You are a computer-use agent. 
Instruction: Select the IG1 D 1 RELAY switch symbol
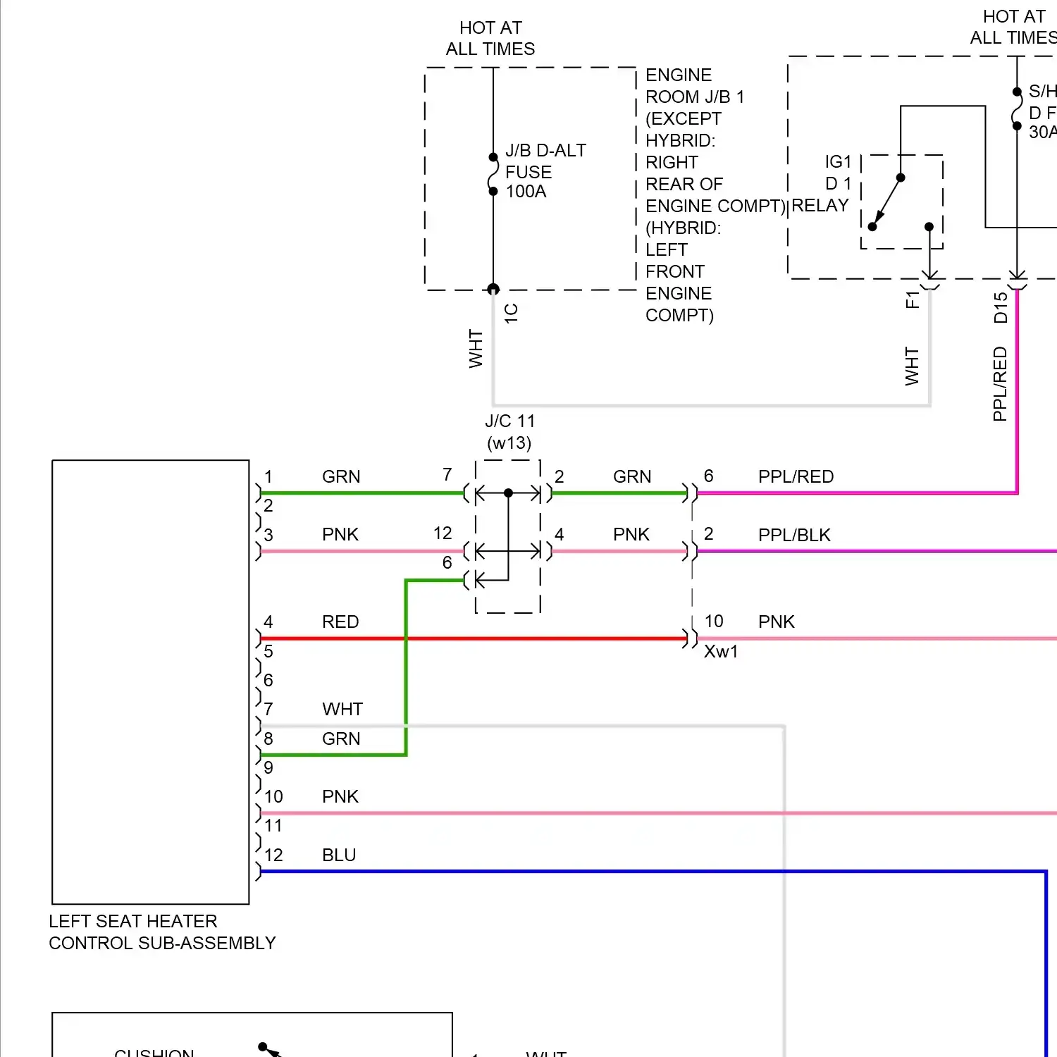pos(901,202)
